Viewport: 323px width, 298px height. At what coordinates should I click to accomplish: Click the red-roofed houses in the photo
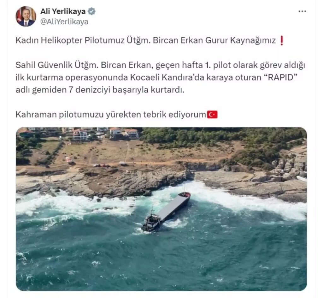105,133
